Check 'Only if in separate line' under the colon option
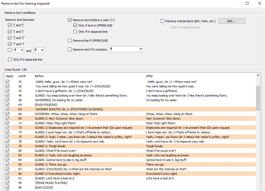This screenshot has height=191, width=265. point(75,31)
